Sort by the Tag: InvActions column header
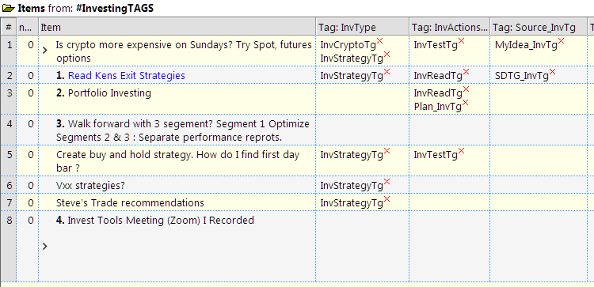 click(450, 27)
